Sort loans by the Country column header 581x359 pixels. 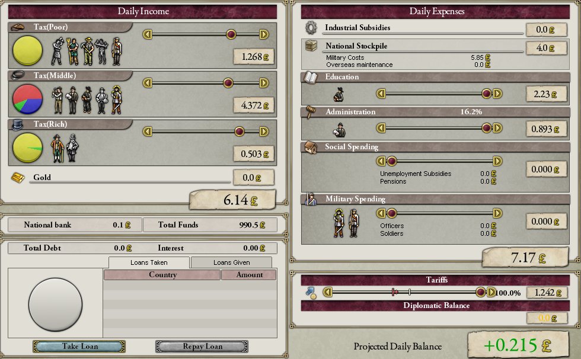tap(162, 275)
